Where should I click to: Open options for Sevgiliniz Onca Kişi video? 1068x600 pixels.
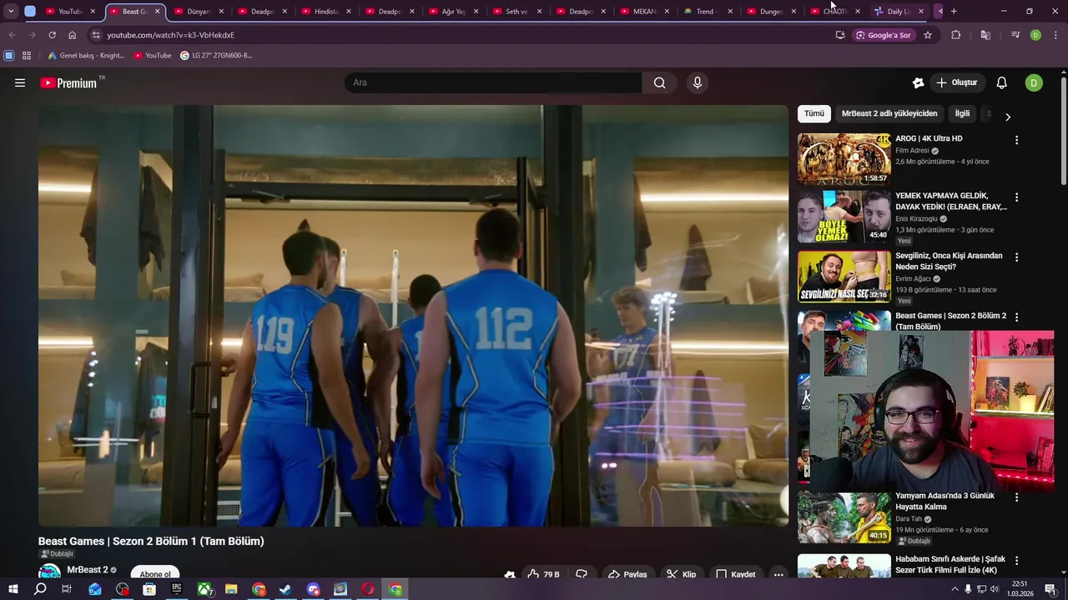[x=1016, y=257]
